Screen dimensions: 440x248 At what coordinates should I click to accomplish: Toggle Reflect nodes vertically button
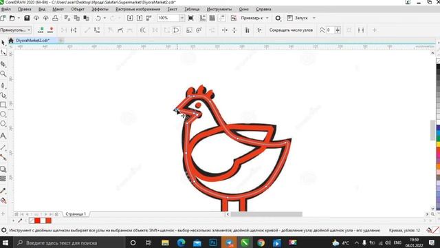point(234,30)
